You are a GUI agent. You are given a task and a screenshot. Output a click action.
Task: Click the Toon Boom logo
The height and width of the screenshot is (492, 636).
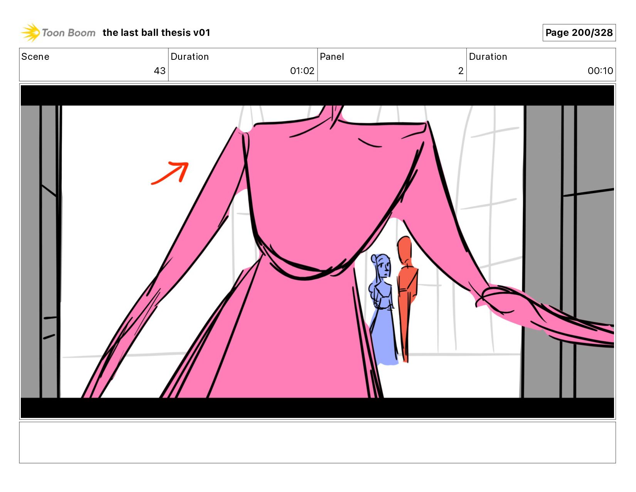[58, 32]
